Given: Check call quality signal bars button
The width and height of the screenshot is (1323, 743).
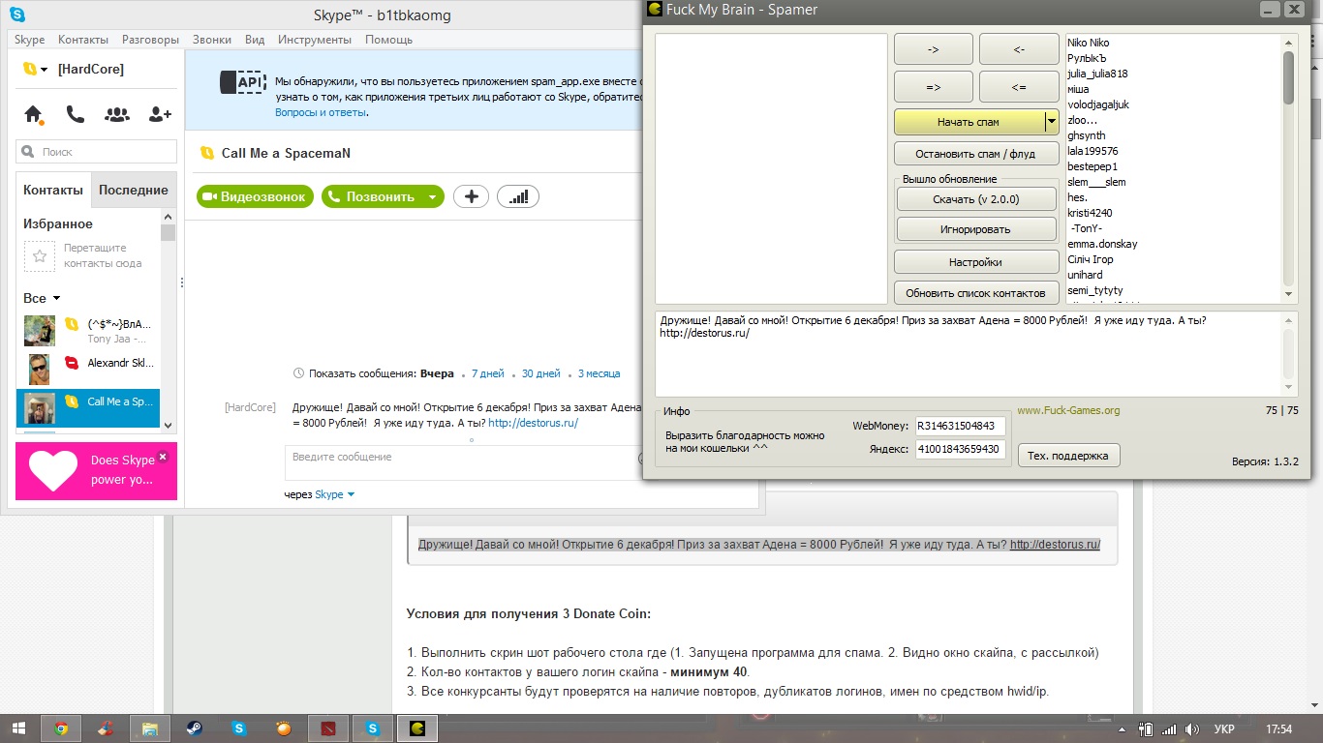Looking at the screenshot, I should [x=518, y=196].
